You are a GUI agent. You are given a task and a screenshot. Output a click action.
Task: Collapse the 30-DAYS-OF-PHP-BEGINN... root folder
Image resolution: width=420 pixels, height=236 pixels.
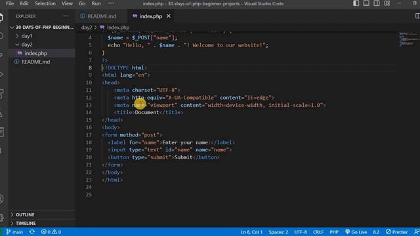42,28
